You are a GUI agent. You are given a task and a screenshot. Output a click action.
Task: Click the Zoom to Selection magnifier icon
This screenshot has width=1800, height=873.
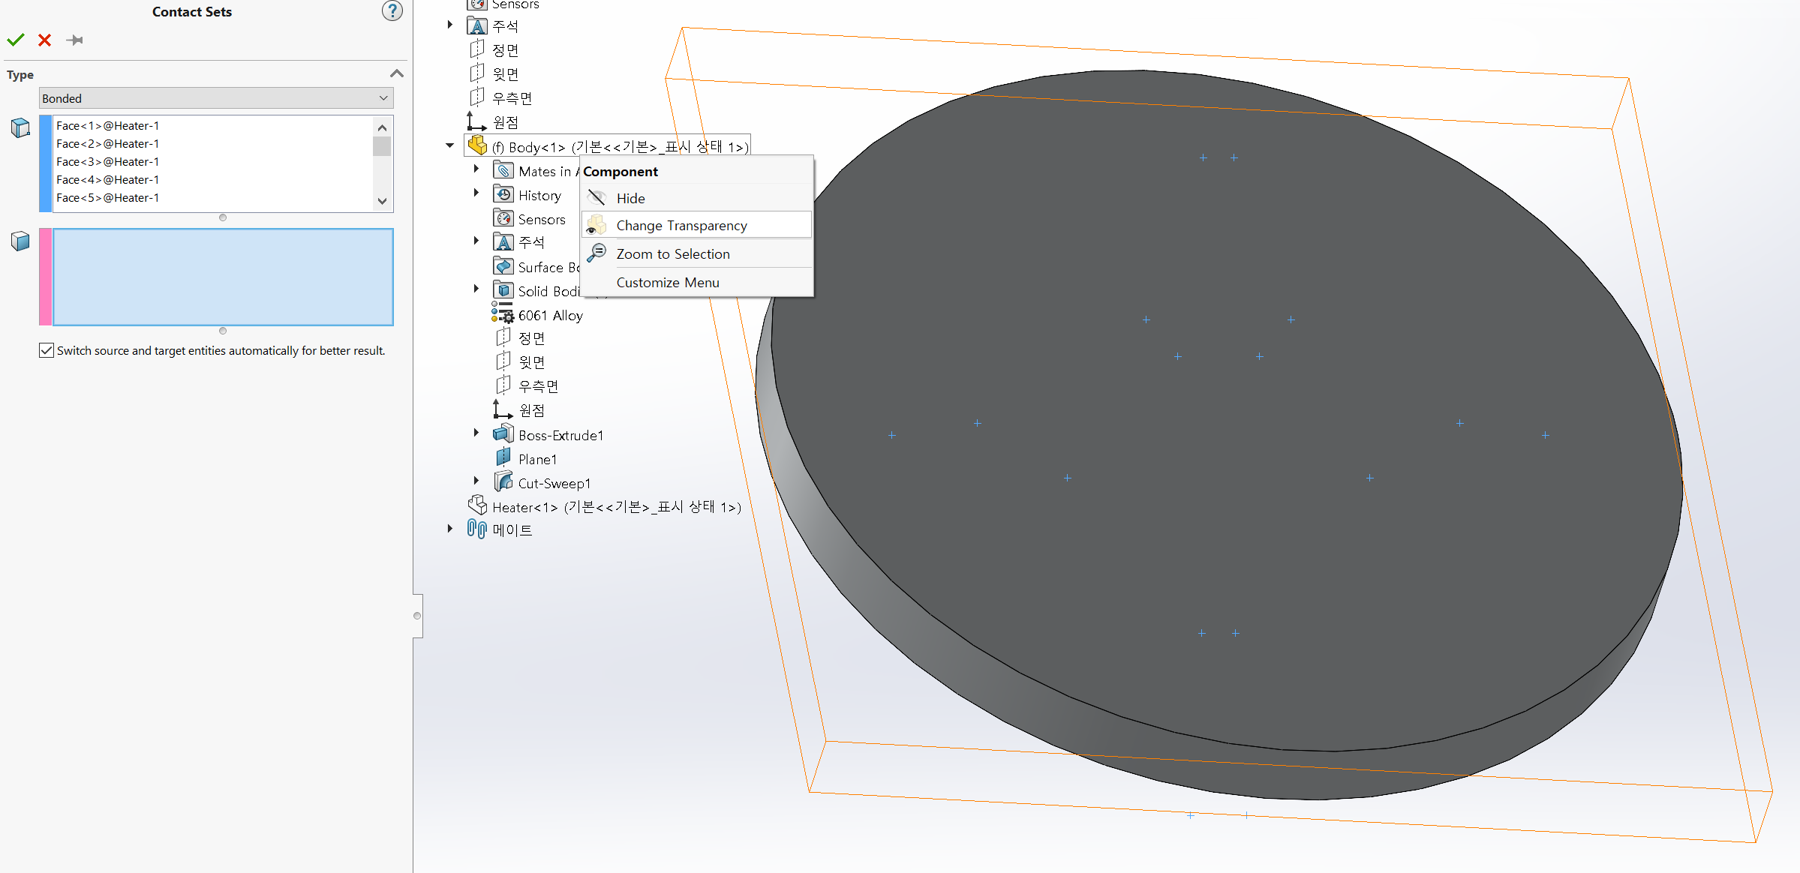pos(597,253)
